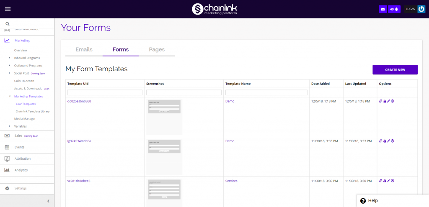Screen dimensions: 429x207
Task: Open Chainlink Template Library
Action: coord(33,111)
